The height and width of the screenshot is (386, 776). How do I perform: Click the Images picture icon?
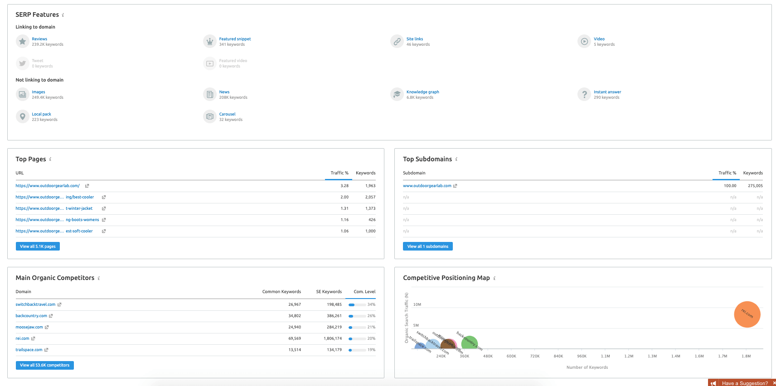(22, 94)
